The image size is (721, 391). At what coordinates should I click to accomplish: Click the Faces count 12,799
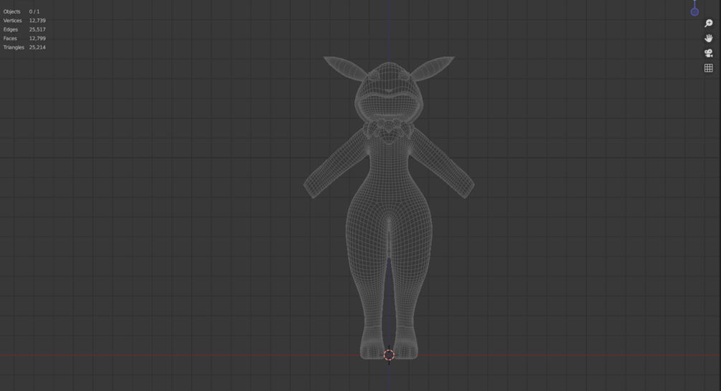37,39
